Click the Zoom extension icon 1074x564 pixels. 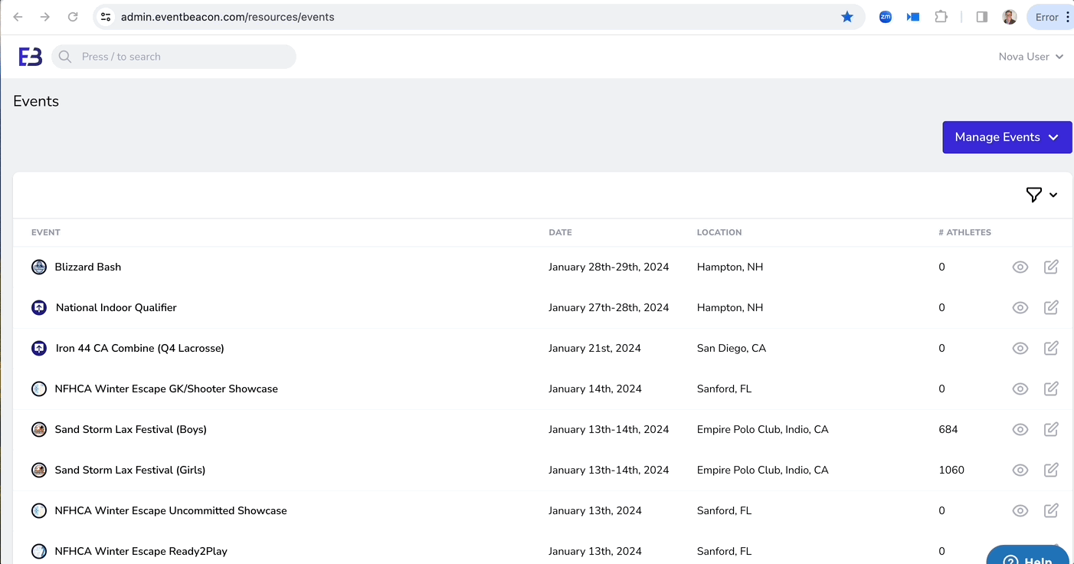[x=885, y=17]
